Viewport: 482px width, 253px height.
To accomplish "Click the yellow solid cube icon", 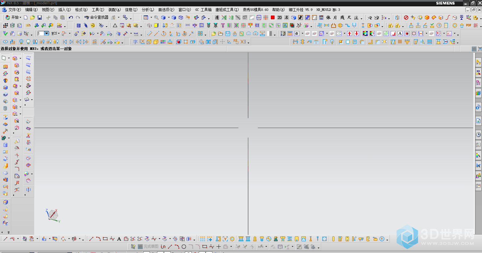I will click(156, 25).
